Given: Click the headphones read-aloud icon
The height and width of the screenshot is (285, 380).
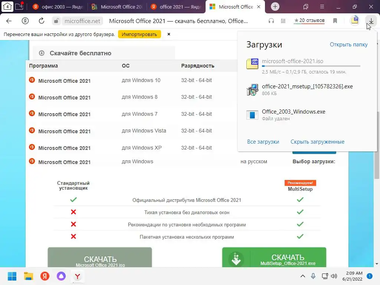Looking at the screenshot, I should pyautogui.click(x=271, y=21).
